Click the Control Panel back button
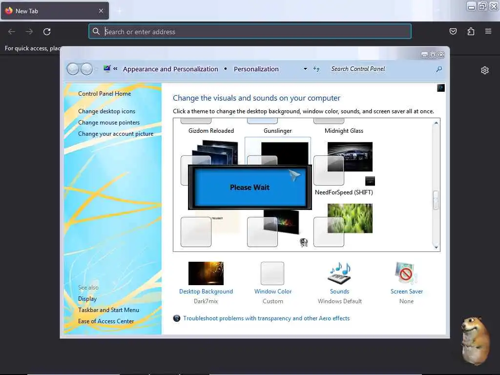 pos(73,69)
